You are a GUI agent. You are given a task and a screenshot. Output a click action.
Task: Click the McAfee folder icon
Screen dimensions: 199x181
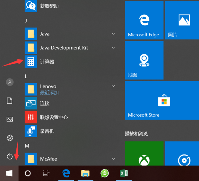(x=31, y=159)
